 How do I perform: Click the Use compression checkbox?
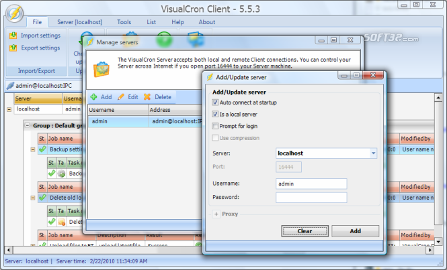(x=215, y=138)
